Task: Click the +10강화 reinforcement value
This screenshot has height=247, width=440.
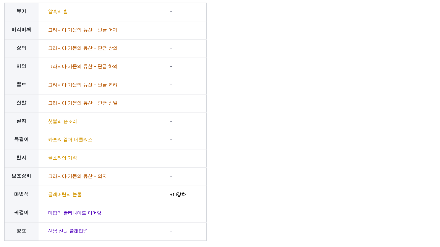Action: [x=178, y=195]
